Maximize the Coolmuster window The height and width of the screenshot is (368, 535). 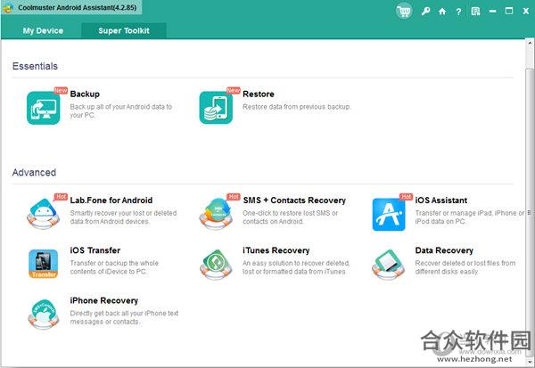coord(509,12)
